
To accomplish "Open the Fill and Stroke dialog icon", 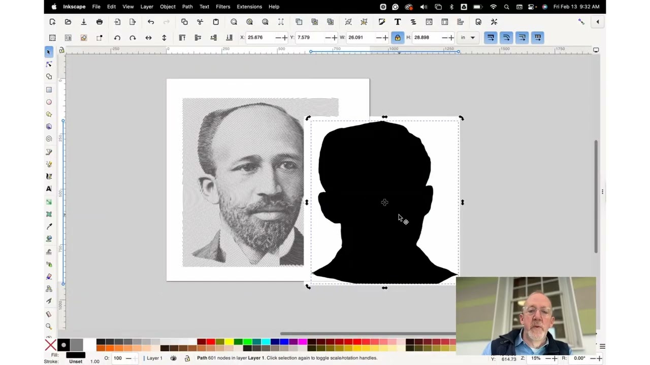I will click(382, 22).
